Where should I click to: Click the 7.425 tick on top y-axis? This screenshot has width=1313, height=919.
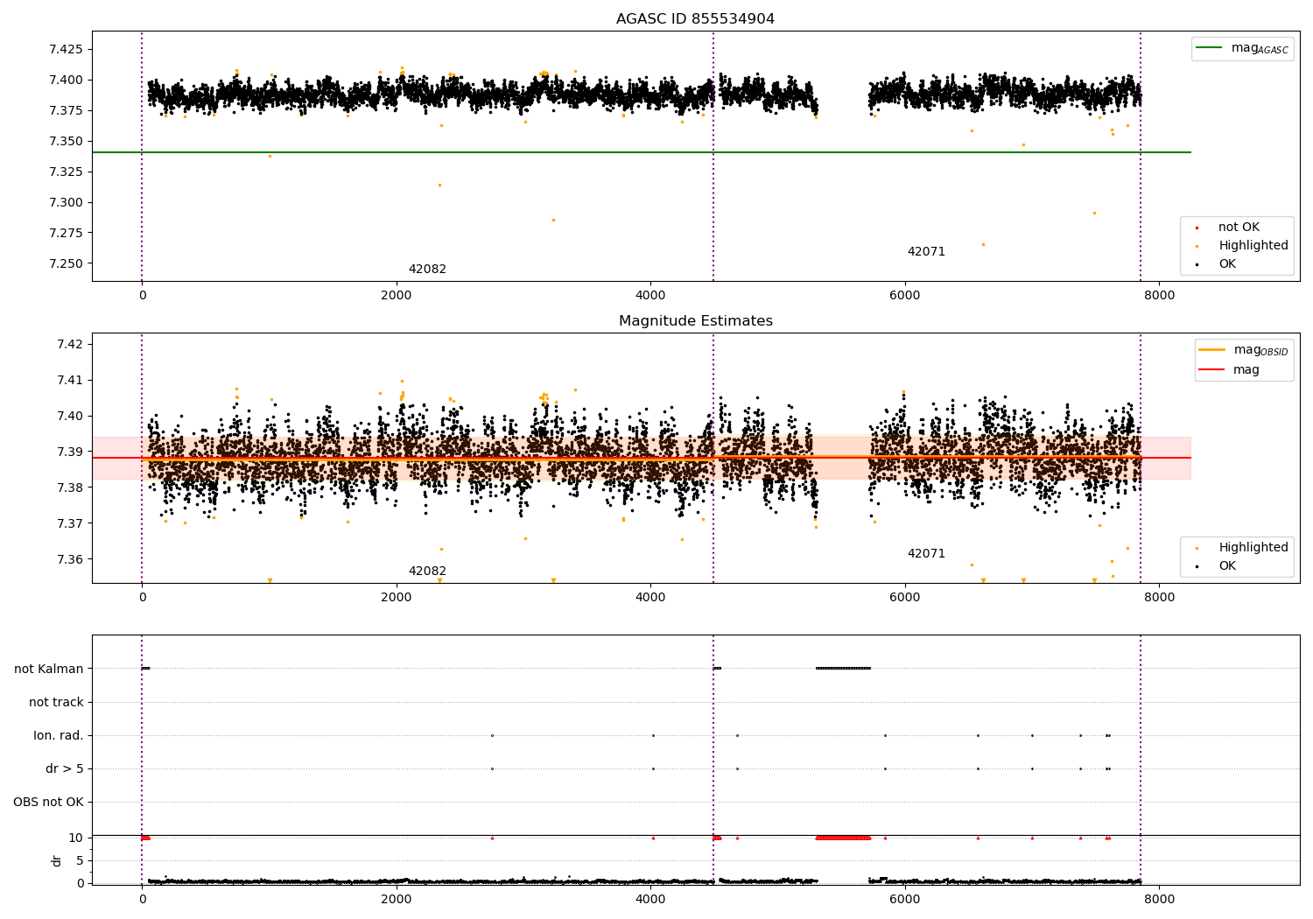click(66, 50)
